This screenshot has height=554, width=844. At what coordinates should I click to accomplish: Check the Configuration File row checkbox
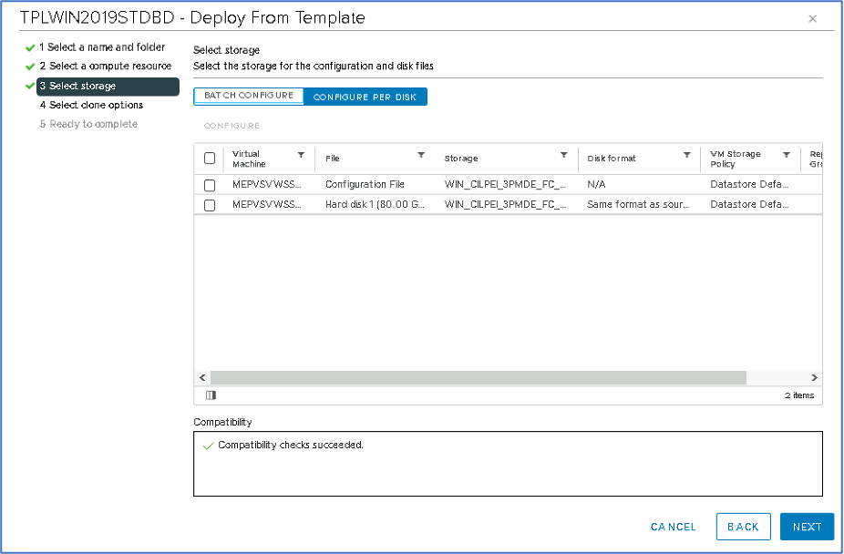pos(210,185)
